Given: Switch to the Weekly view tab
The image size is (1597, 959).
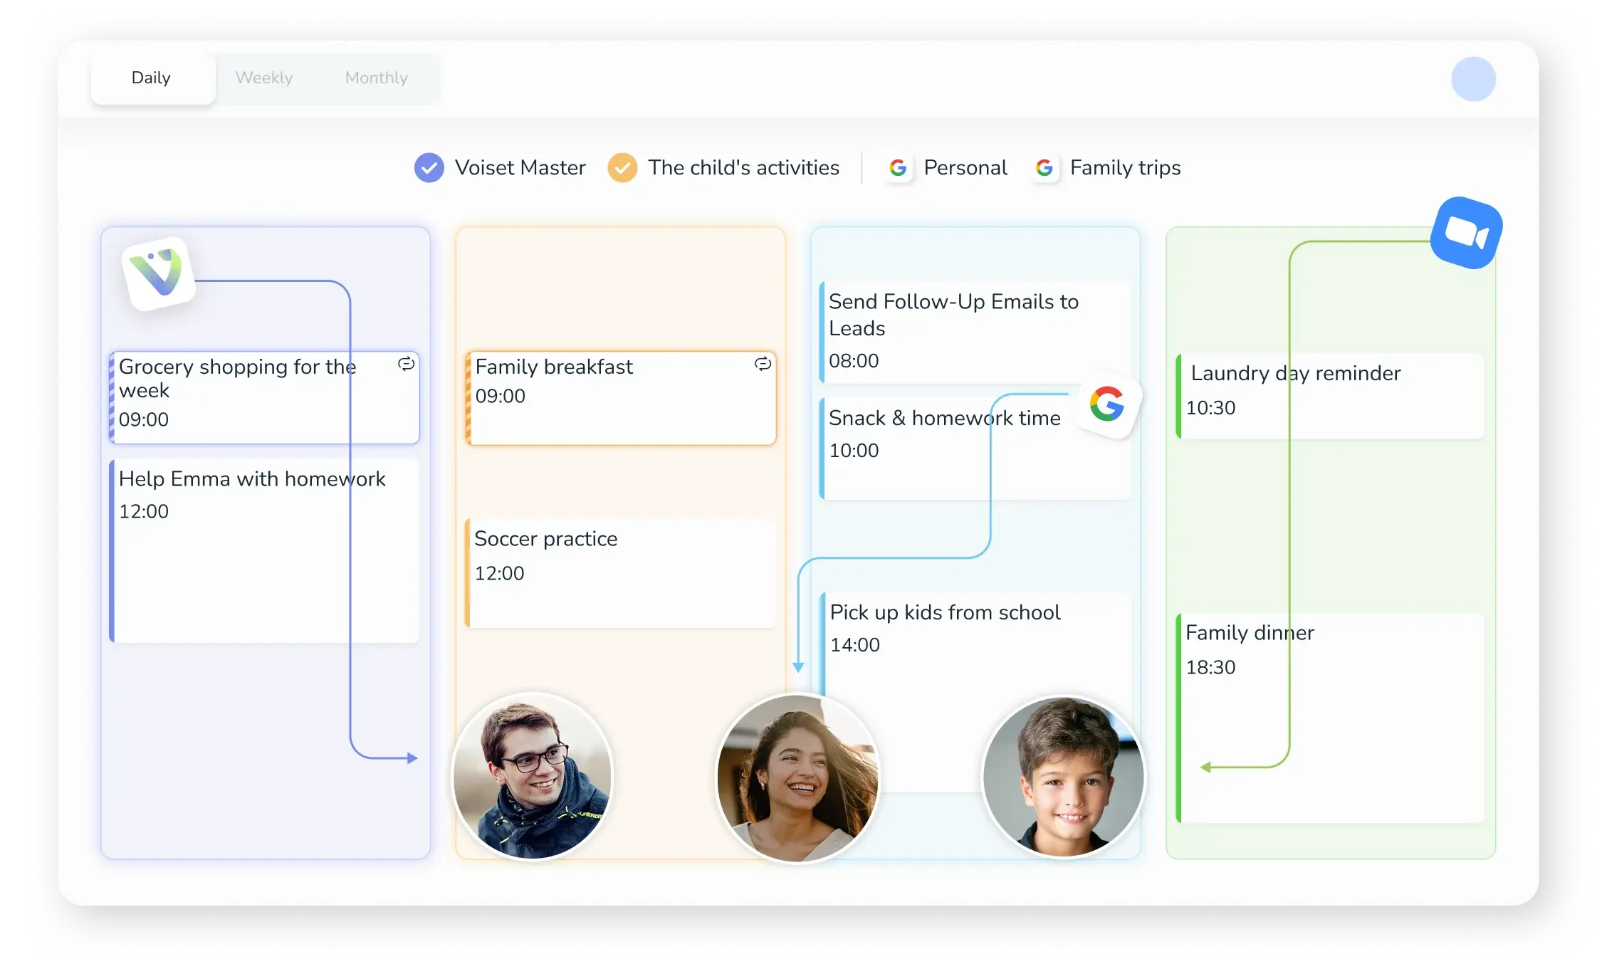Looking at the screenshot, I should tap(264, 78).
